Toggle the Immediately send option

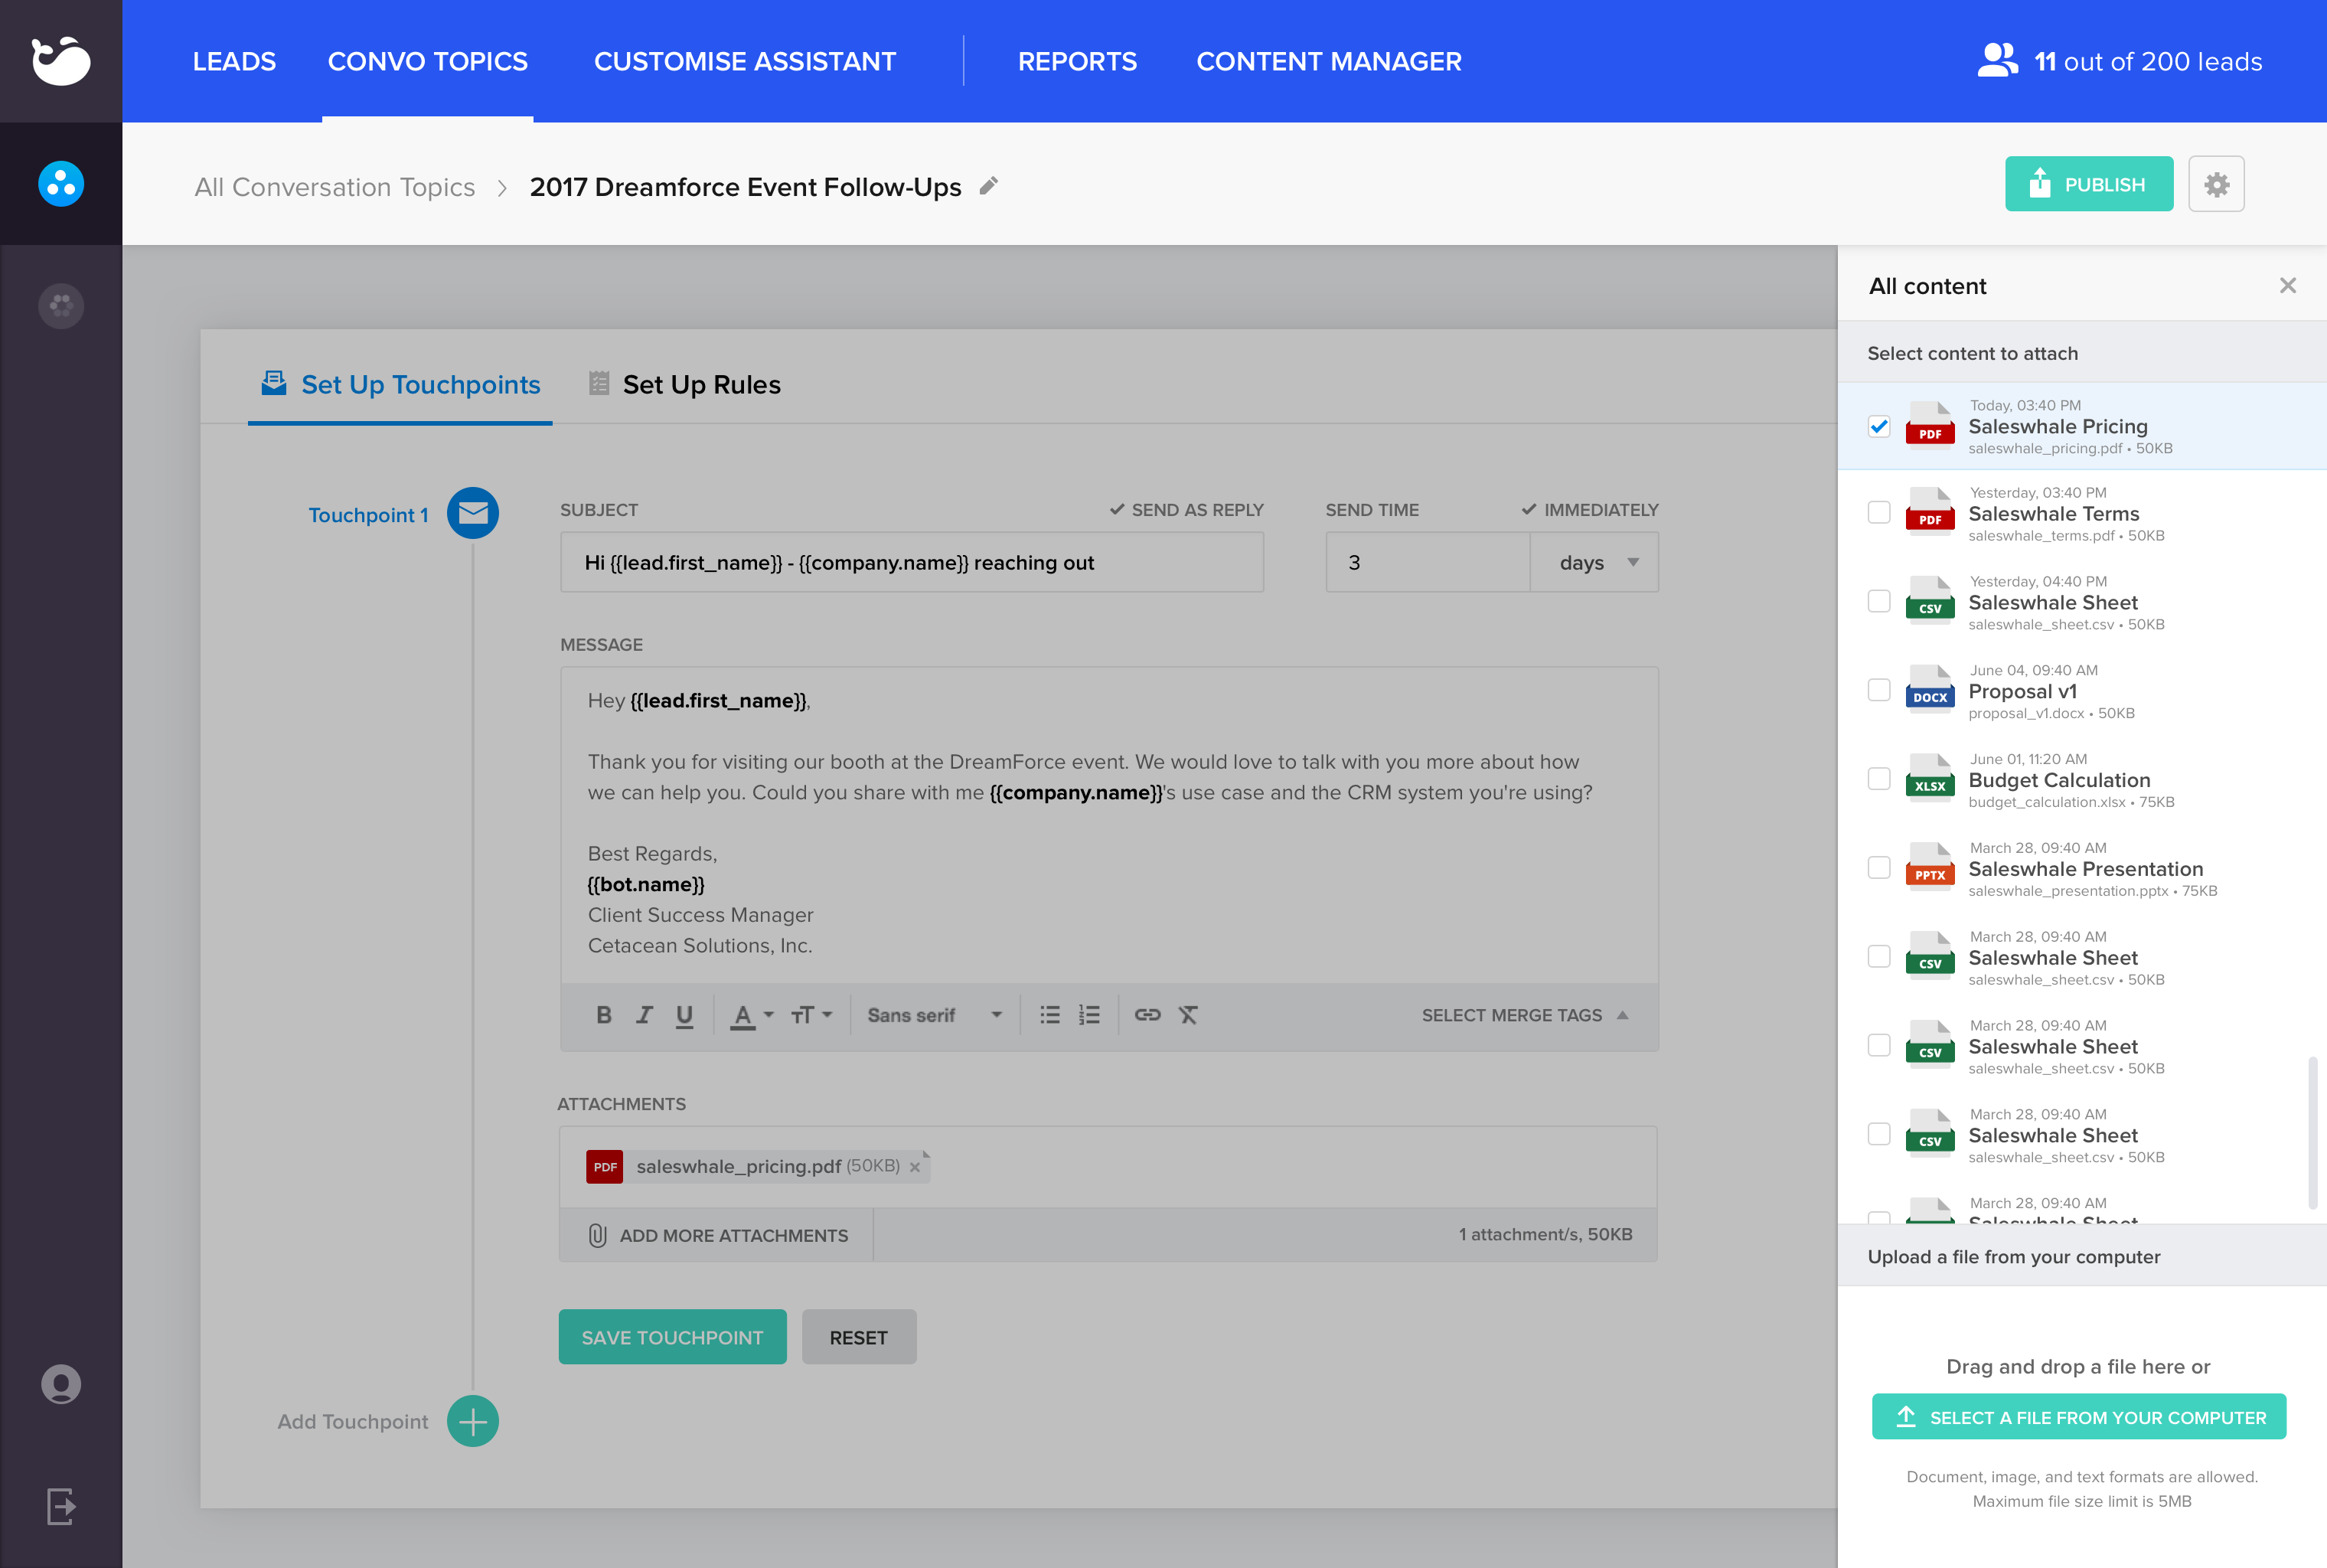[x=1589, y=510]
